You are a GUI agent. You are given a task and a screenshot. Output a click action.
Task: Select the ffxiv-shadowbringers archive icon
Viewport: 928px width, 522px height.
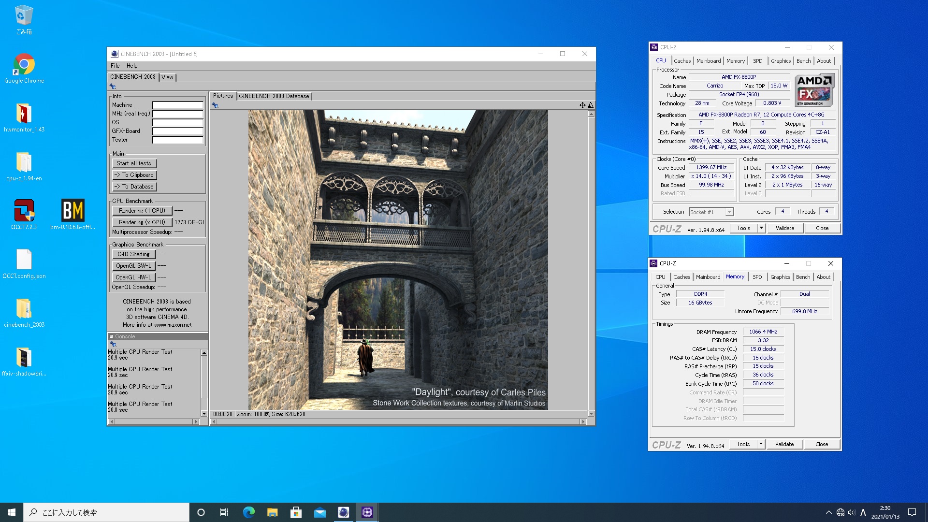pos(24,362)
